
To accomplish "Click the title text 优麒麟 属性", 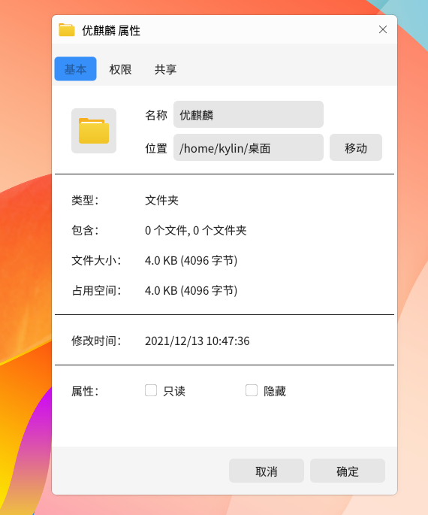I will coord(111,31).
